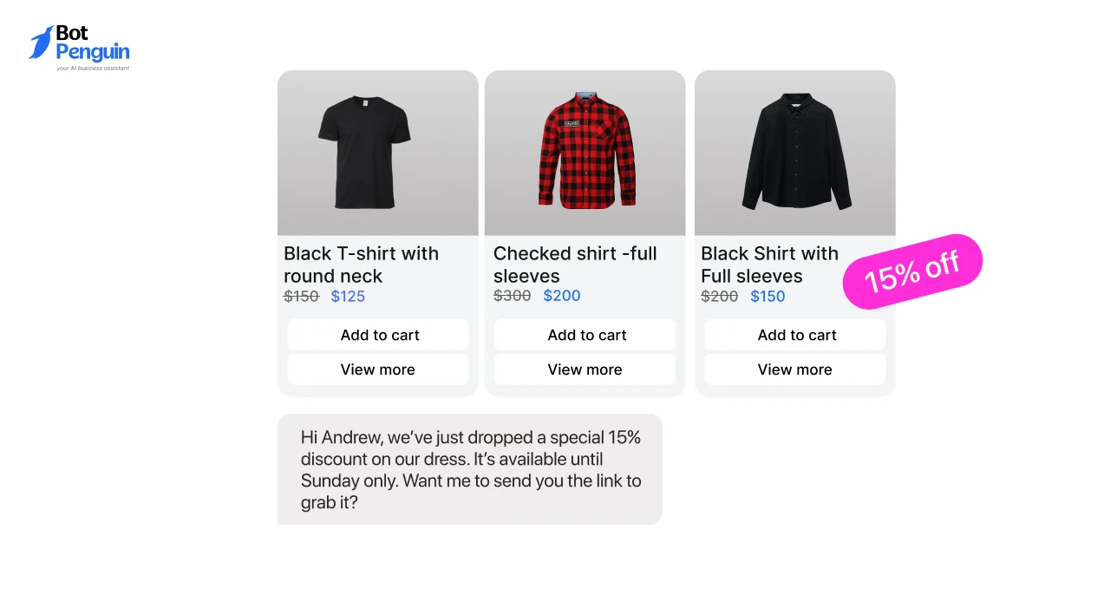Add the Checked shirt to cart
This screenshot has width=1117, height=595.
(x=585, y=335)
